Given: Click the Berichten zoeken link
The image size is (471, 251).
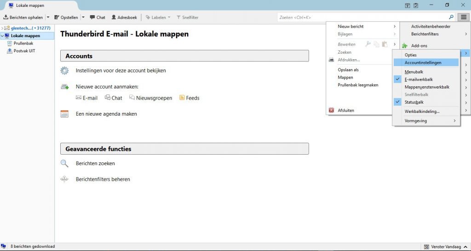Looking at the screenshot, I should pyautogui.click(x=95, y=163).
